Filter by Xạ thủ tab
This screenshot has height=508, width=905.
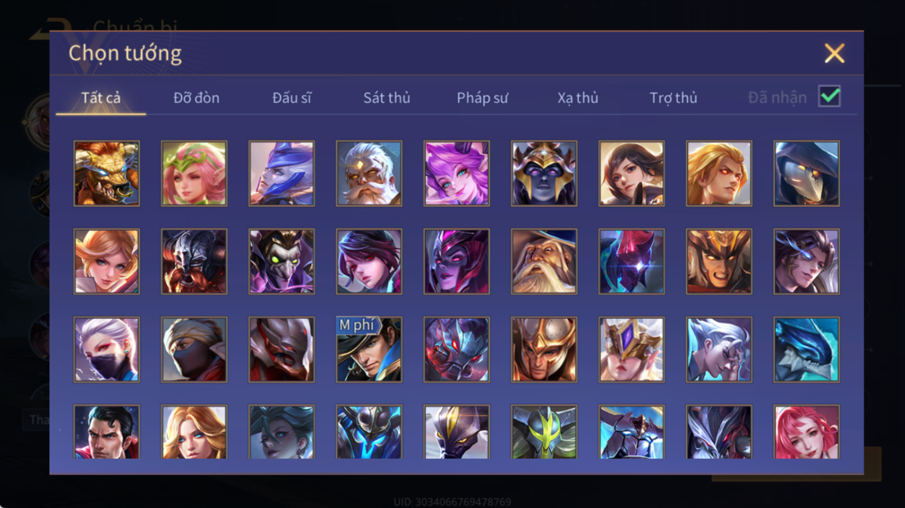point(578,97)
